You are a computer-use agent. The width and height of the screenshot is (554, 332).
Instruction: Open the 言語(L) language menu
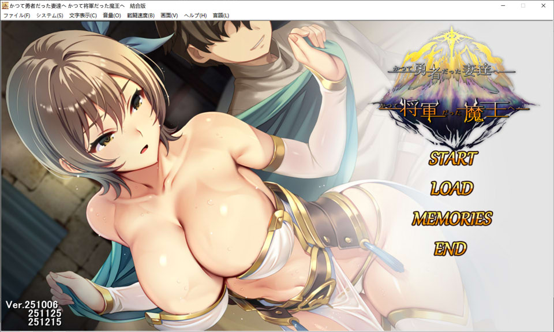pyautogui.click(x=221, y=16)
